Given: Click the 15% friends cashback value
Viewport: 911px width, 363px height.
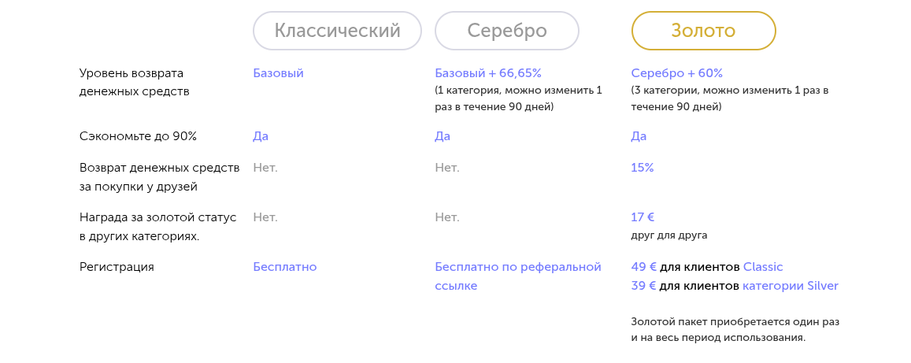Looking at the screenshot, I should pyautogui.click(x=642, y=168).
